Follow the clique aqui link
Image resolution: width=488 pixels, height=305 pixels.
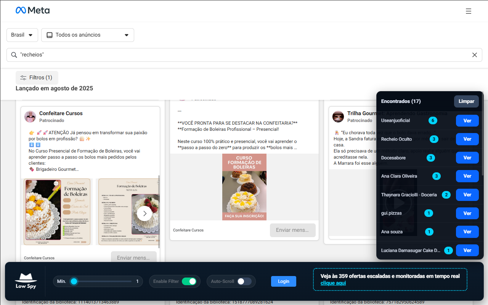click(x=332, y=283)
